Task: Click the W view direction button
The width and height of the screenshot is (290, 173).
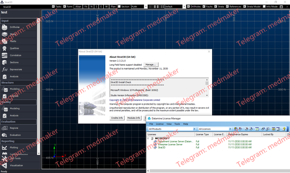Action: pos(106,7)
